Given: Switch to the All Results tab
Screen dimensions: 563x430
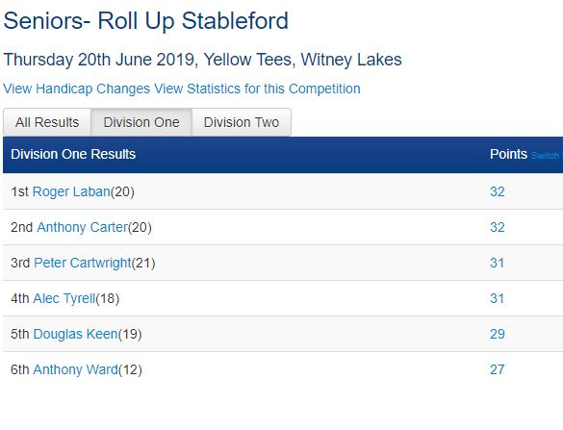Looking at the screenshot, I should tap(47, 122).
